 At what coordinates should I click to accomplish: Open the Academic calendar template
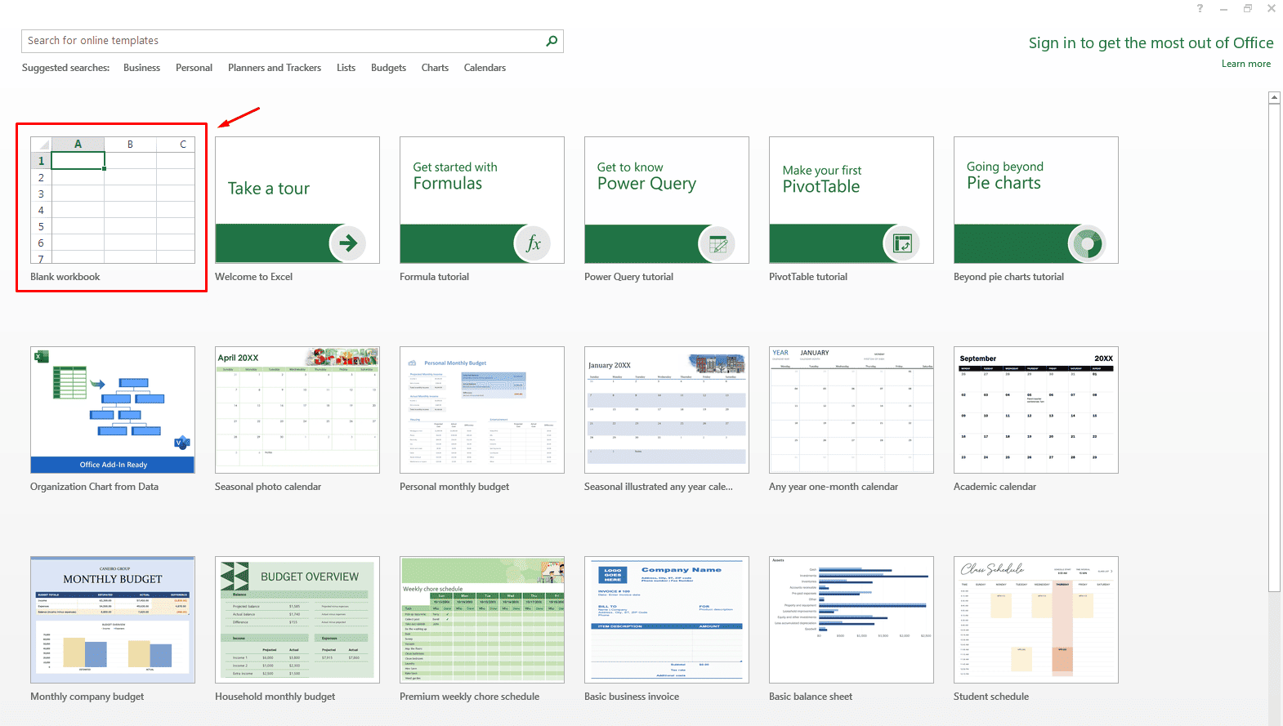[1035, 410]
